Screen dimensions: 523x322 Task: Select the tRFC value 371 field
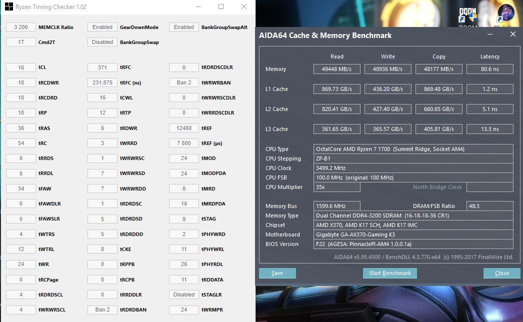pyautogui.click(x=102, y=67)
